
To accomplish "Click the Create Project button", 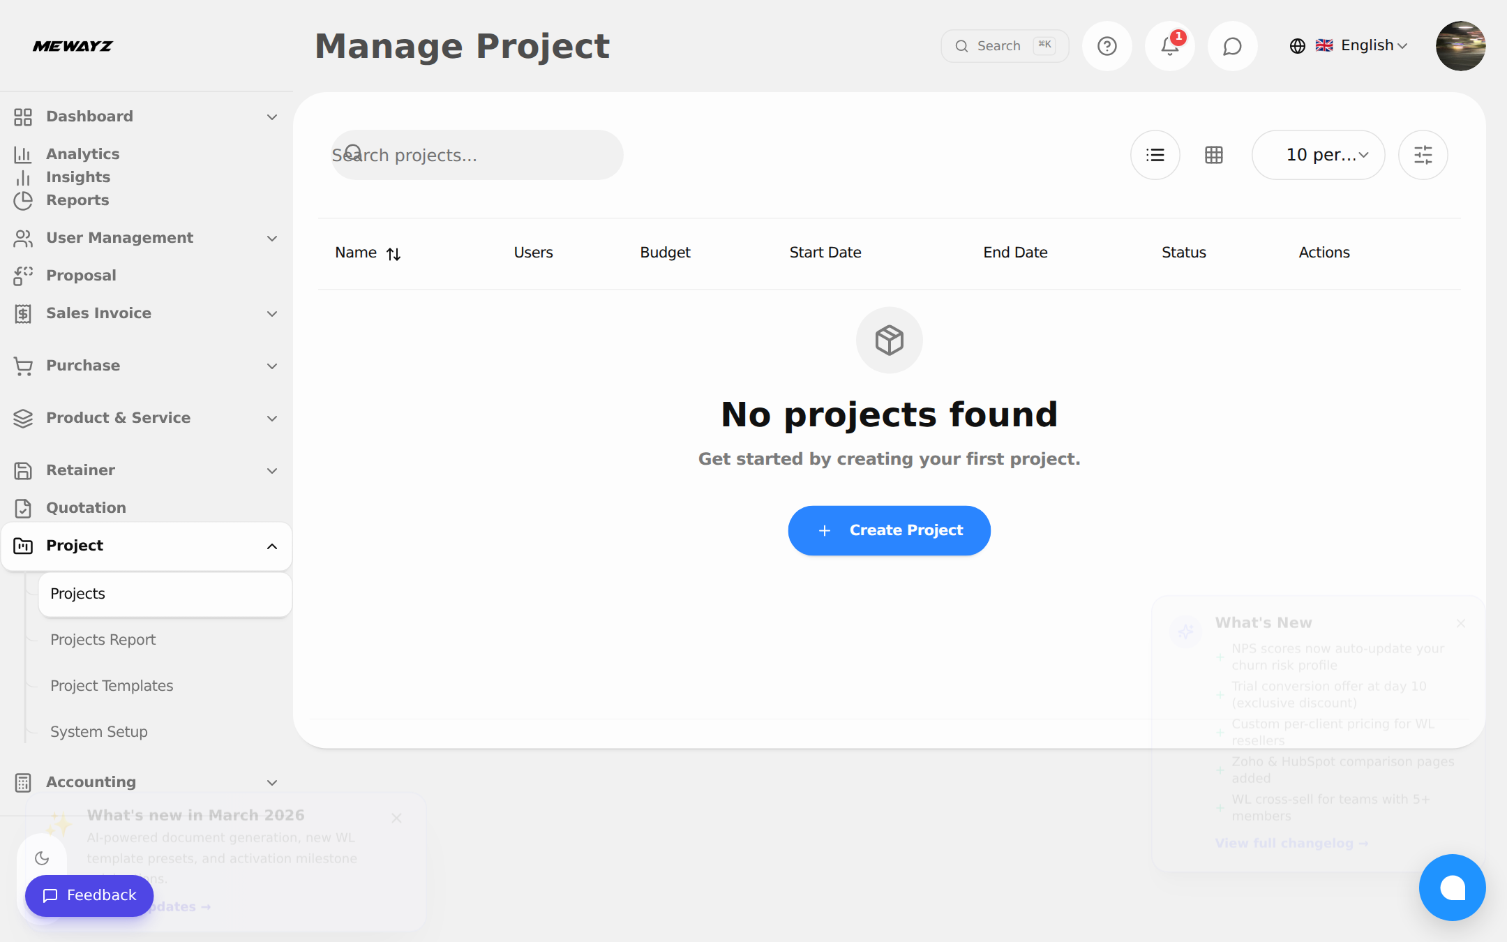I will (888, 530).
